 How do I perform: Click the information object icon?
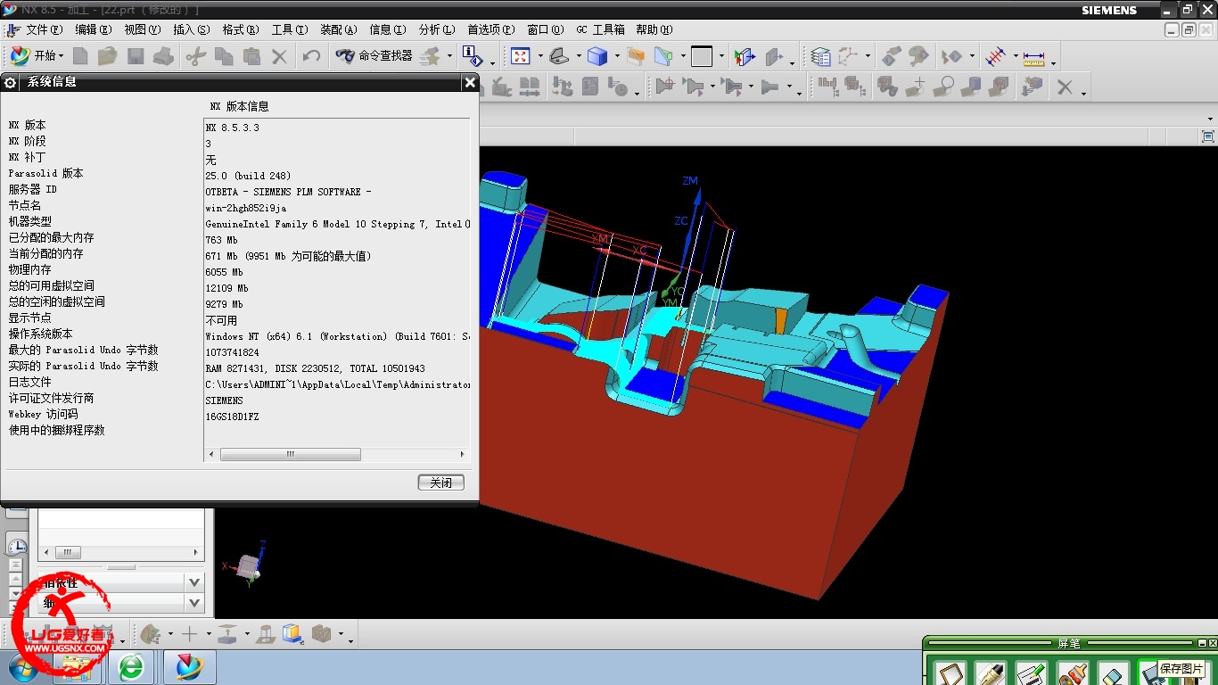[473, 56]
